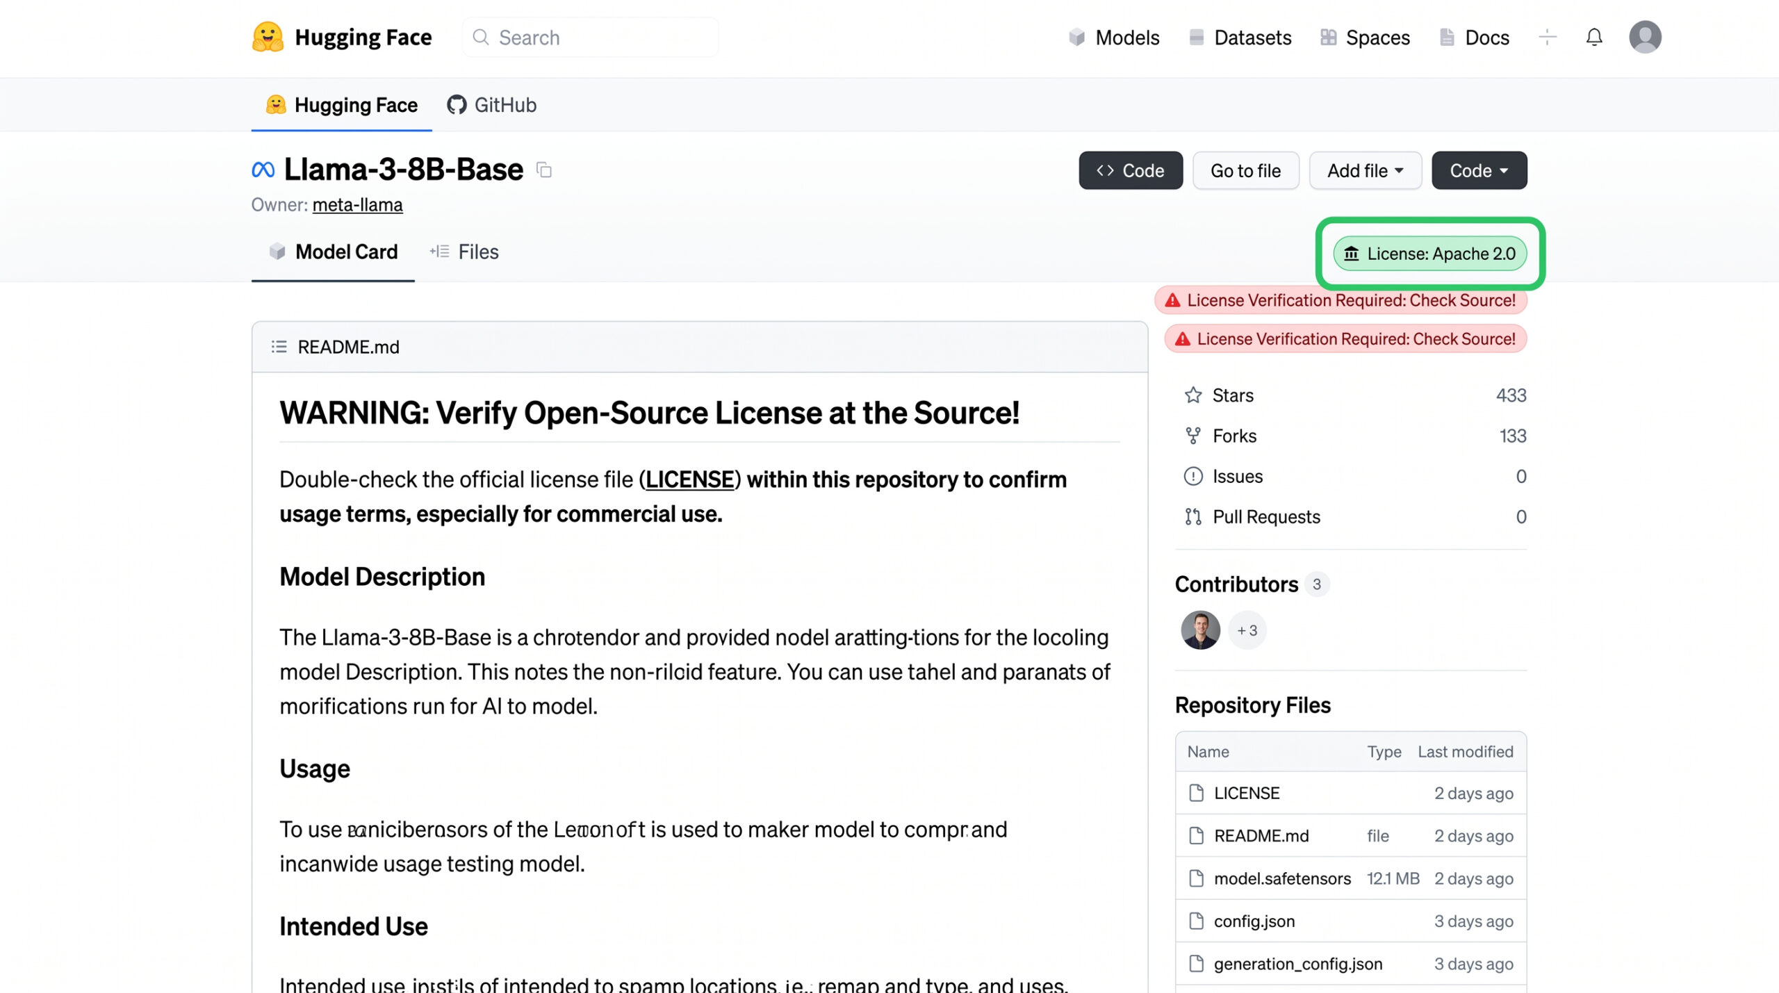Click the Type column header
The width and height of the screenshot is (1779, 993).
1384,752
